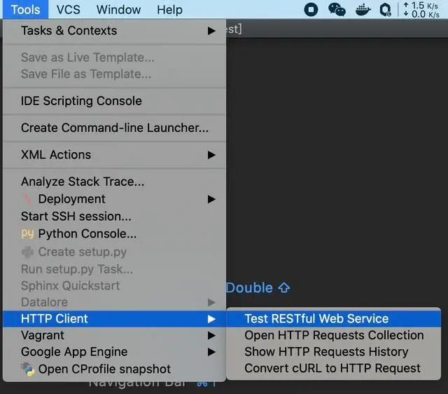Choose Start SSH session...
This screenshot has height=394, width=448.
[114, 217]
